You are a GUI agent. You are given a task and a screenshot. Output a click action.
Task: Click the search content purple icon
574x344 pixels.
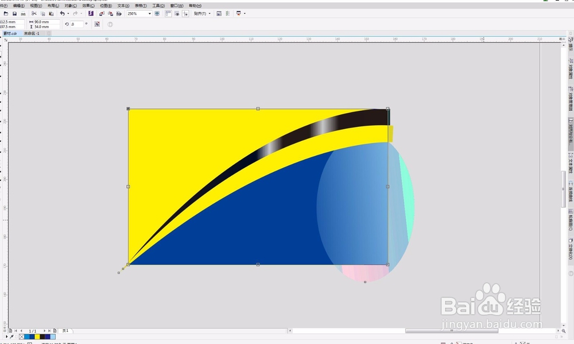pyautogui.click(x=91, y=14)
